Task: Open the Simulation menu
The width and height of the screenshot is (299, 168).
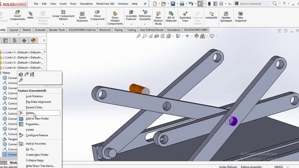Action: click(86, 4)
